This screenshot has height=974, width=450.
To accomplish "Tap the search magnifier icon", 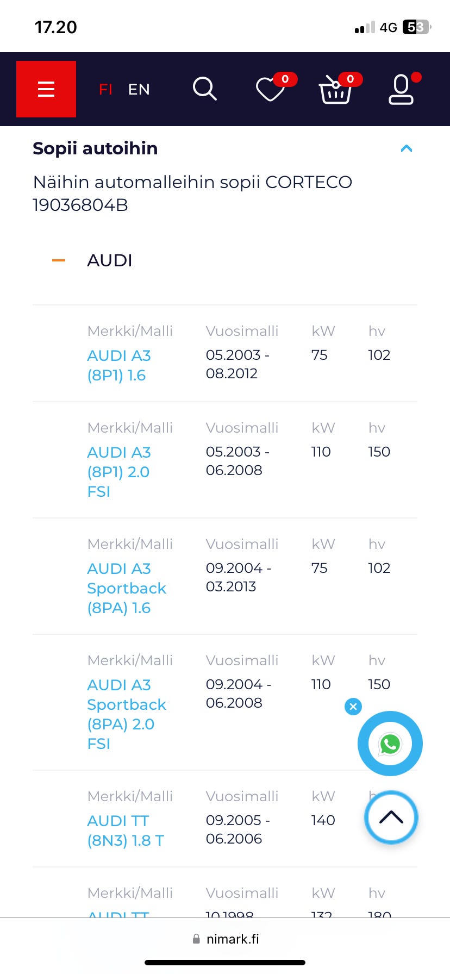I will [x=205, y=89].
